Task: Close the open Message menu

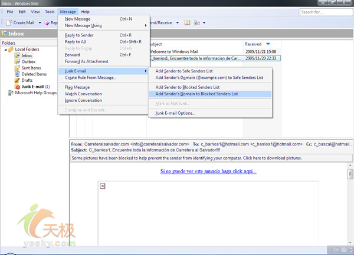Action: coord(68,12)
